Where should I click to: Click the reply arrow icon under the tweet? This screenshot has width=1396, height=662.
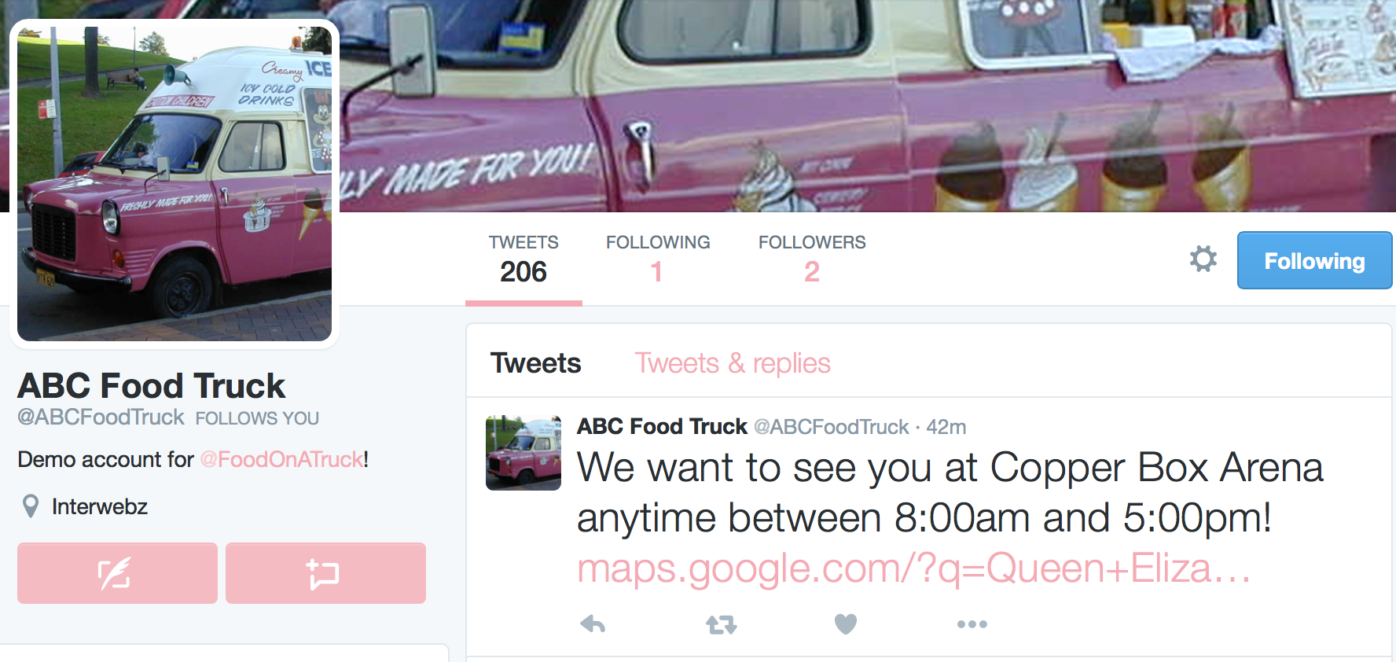point(593,624)
